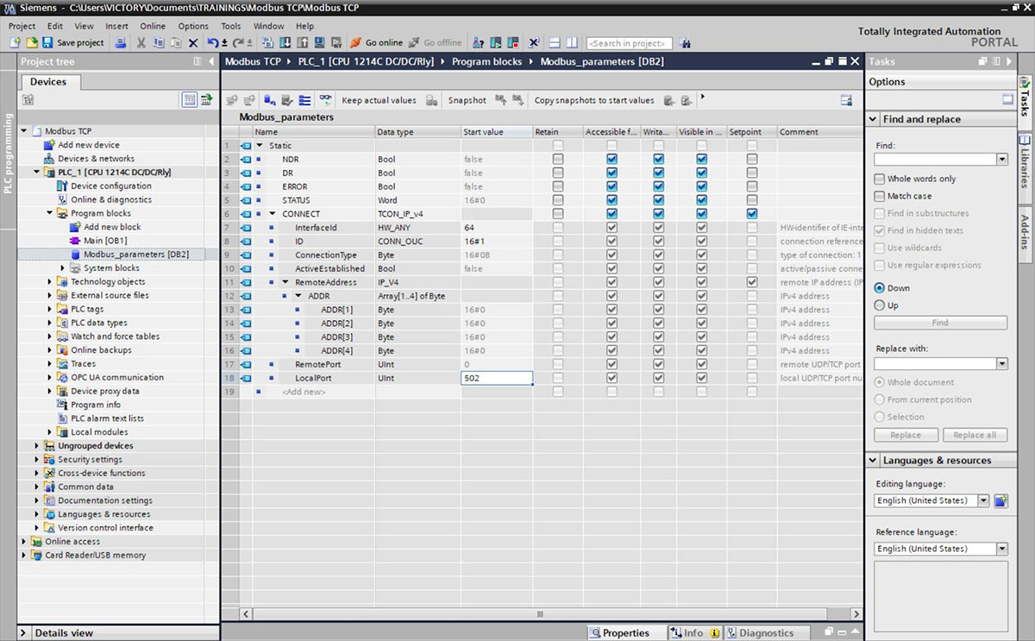Switch to the Properties tab at bottom

[x=626, y=632]
